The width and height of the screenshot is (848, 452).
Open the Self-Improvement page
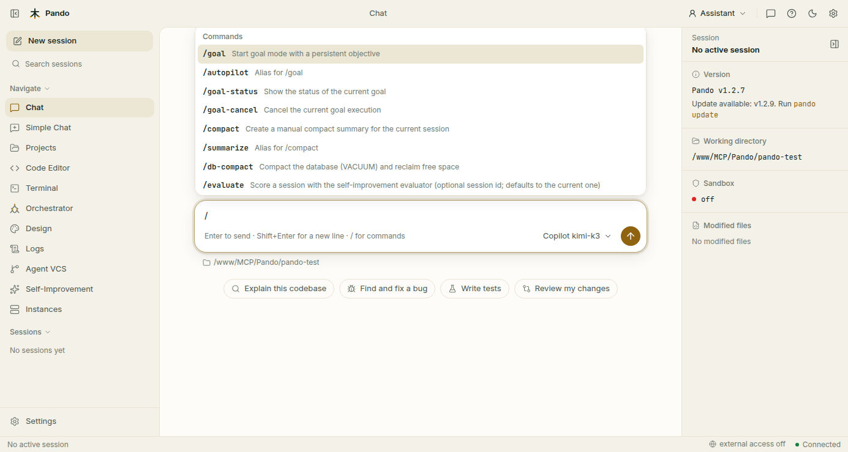coord(80,289)
